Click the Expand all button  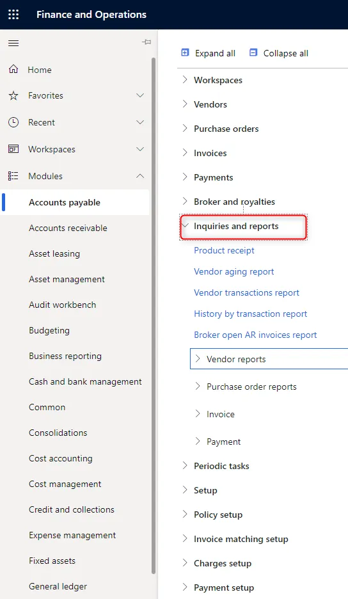click(x=208, y=53)
